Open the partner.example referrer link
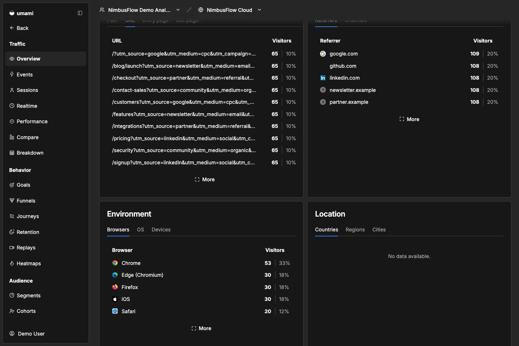Screen dimensions: 519x346 click(349, 102)
